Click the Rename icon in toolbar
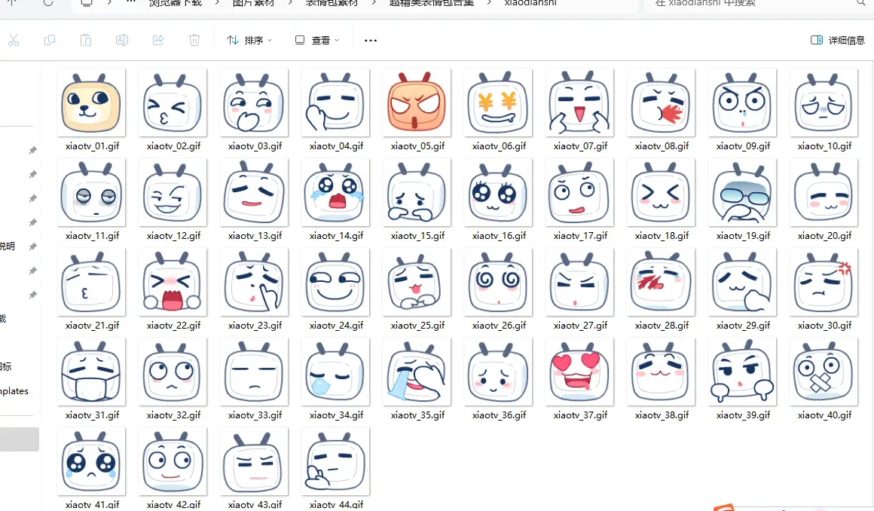The image size is (874, 511). click(x=122, y=40)
